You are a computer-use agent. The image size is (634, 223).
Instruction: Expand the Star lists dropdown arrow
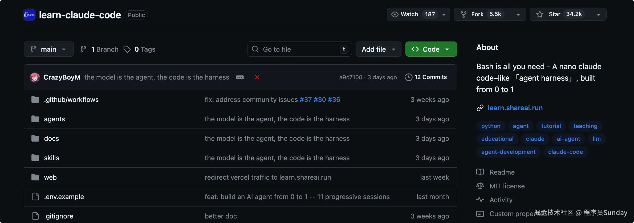[x=599, y=15]
